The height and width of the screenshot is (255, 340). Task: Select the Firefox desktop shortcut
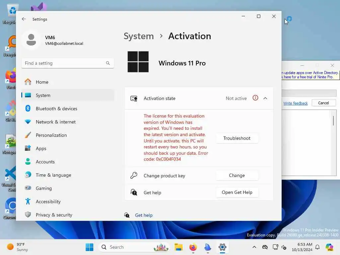(11, 78)
